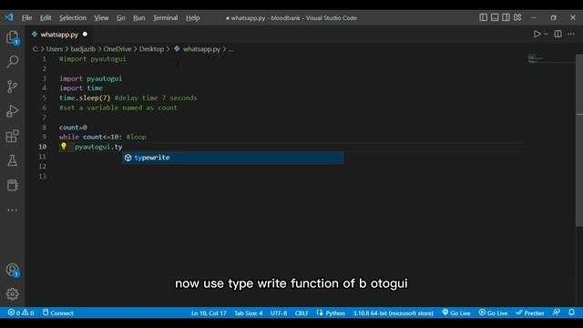The width and height of the screenshot is (583, 328).
Task: Open the Explorer view in the activity bar
Action: click(12, 37)
